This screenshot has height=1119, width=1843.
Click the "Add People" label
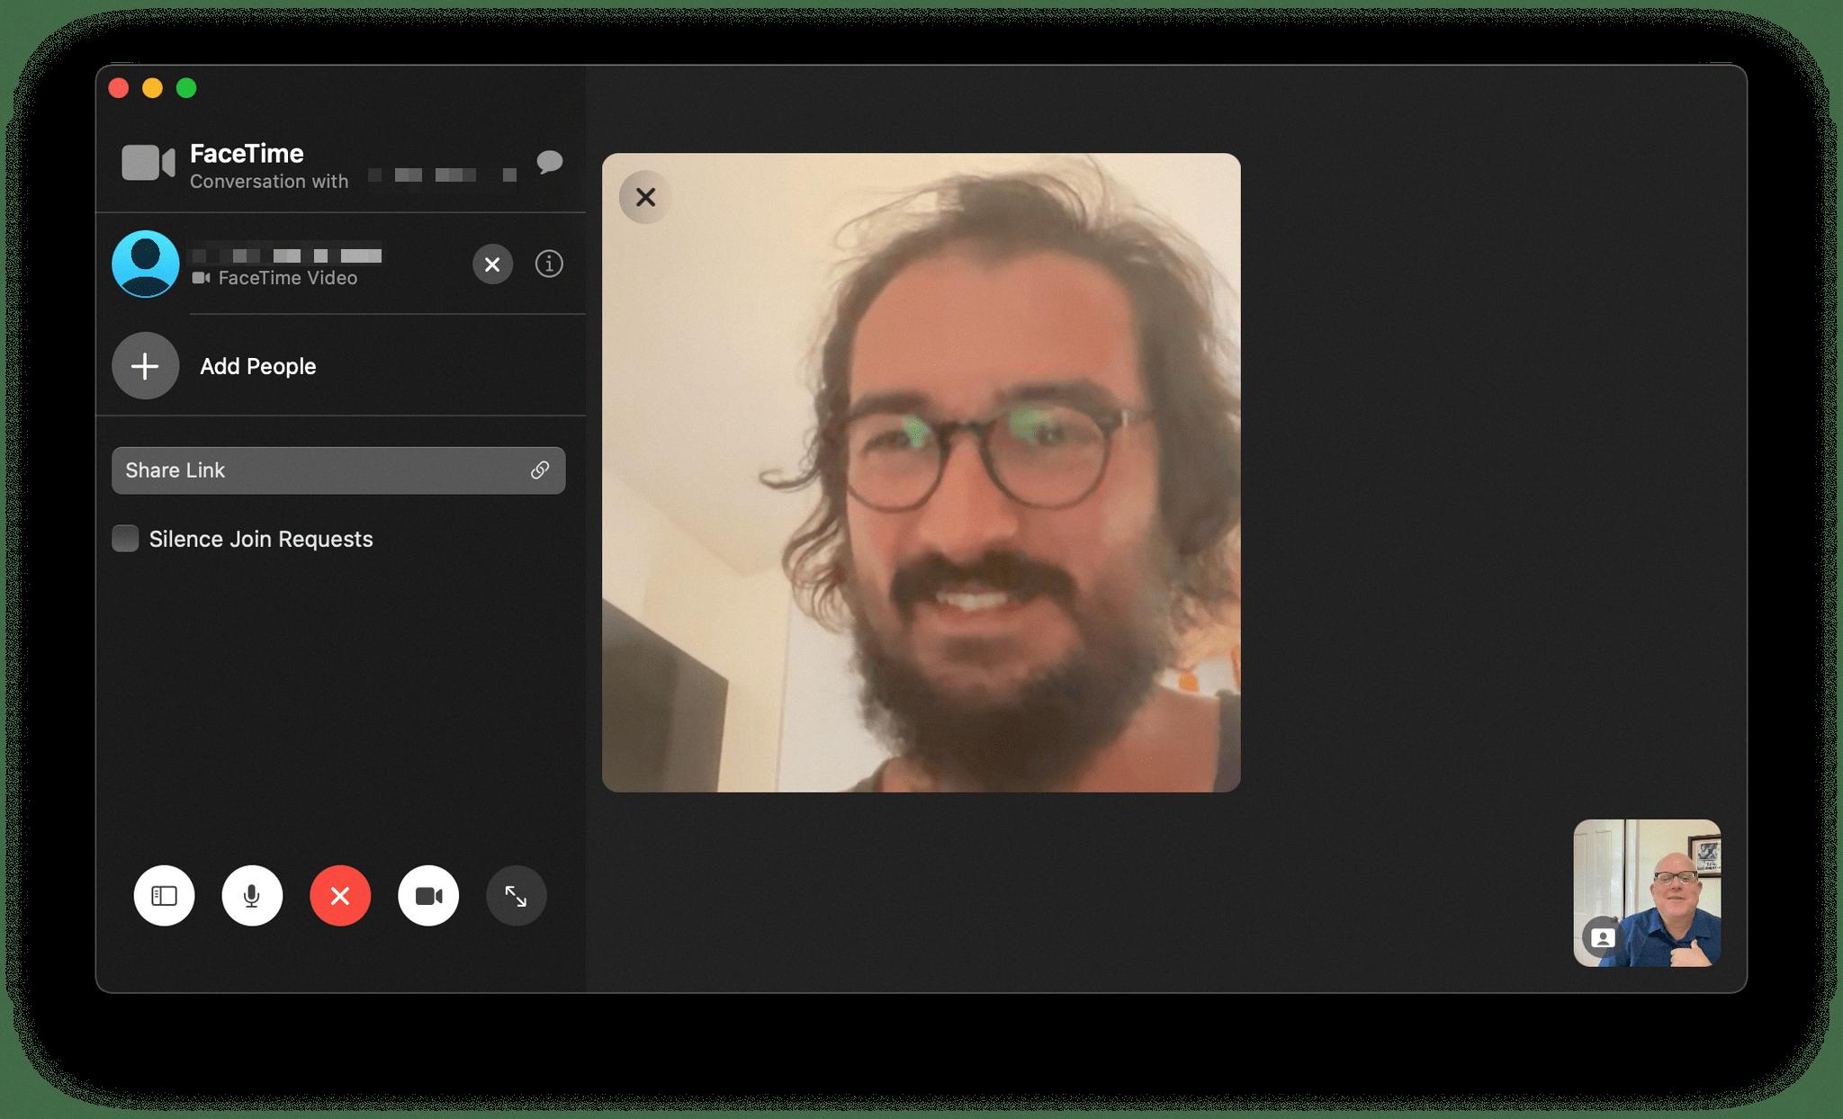[258, 366]
